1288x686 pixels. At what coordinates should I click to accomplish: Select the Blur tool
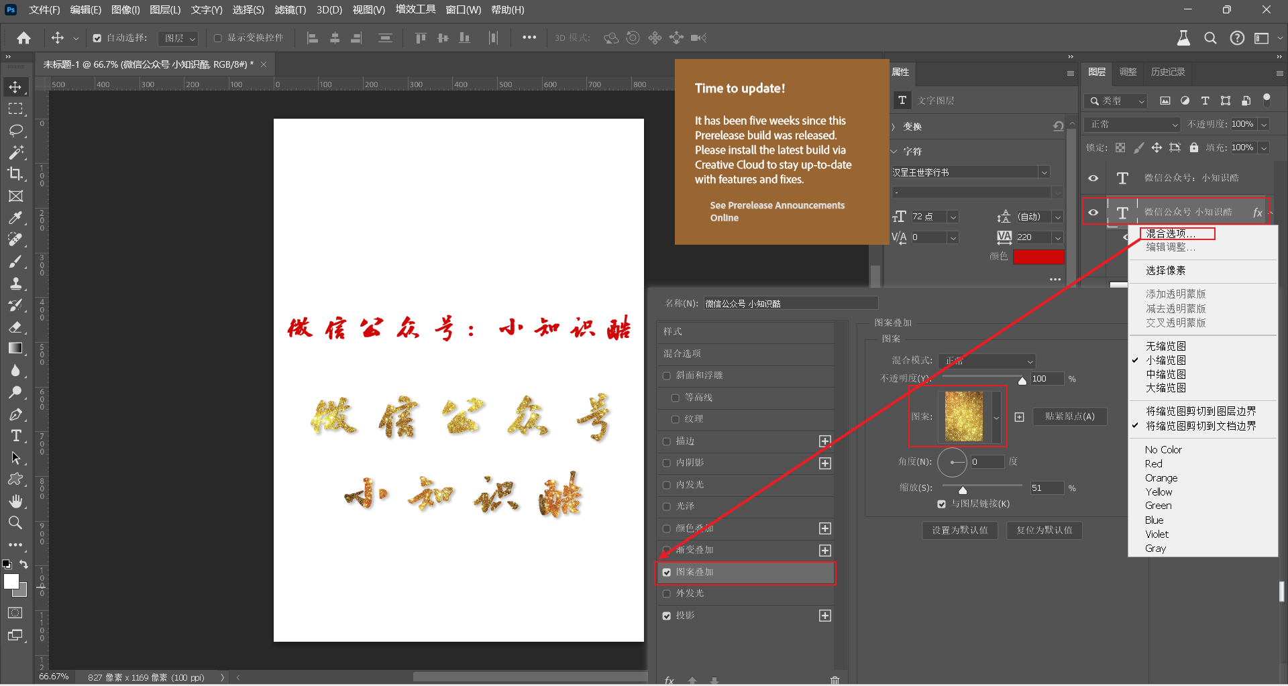click(15, 370)
